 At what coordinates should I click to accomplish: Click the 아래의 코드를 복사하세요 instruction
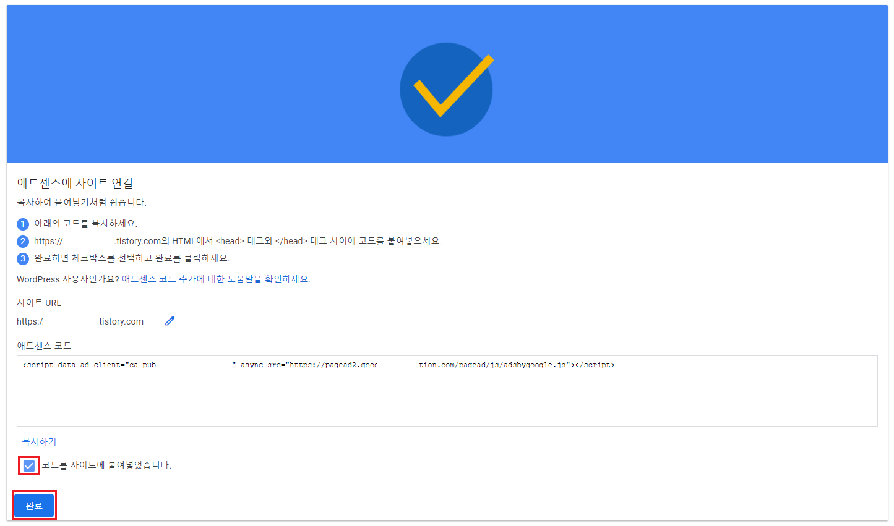click(x=85, y=224)
